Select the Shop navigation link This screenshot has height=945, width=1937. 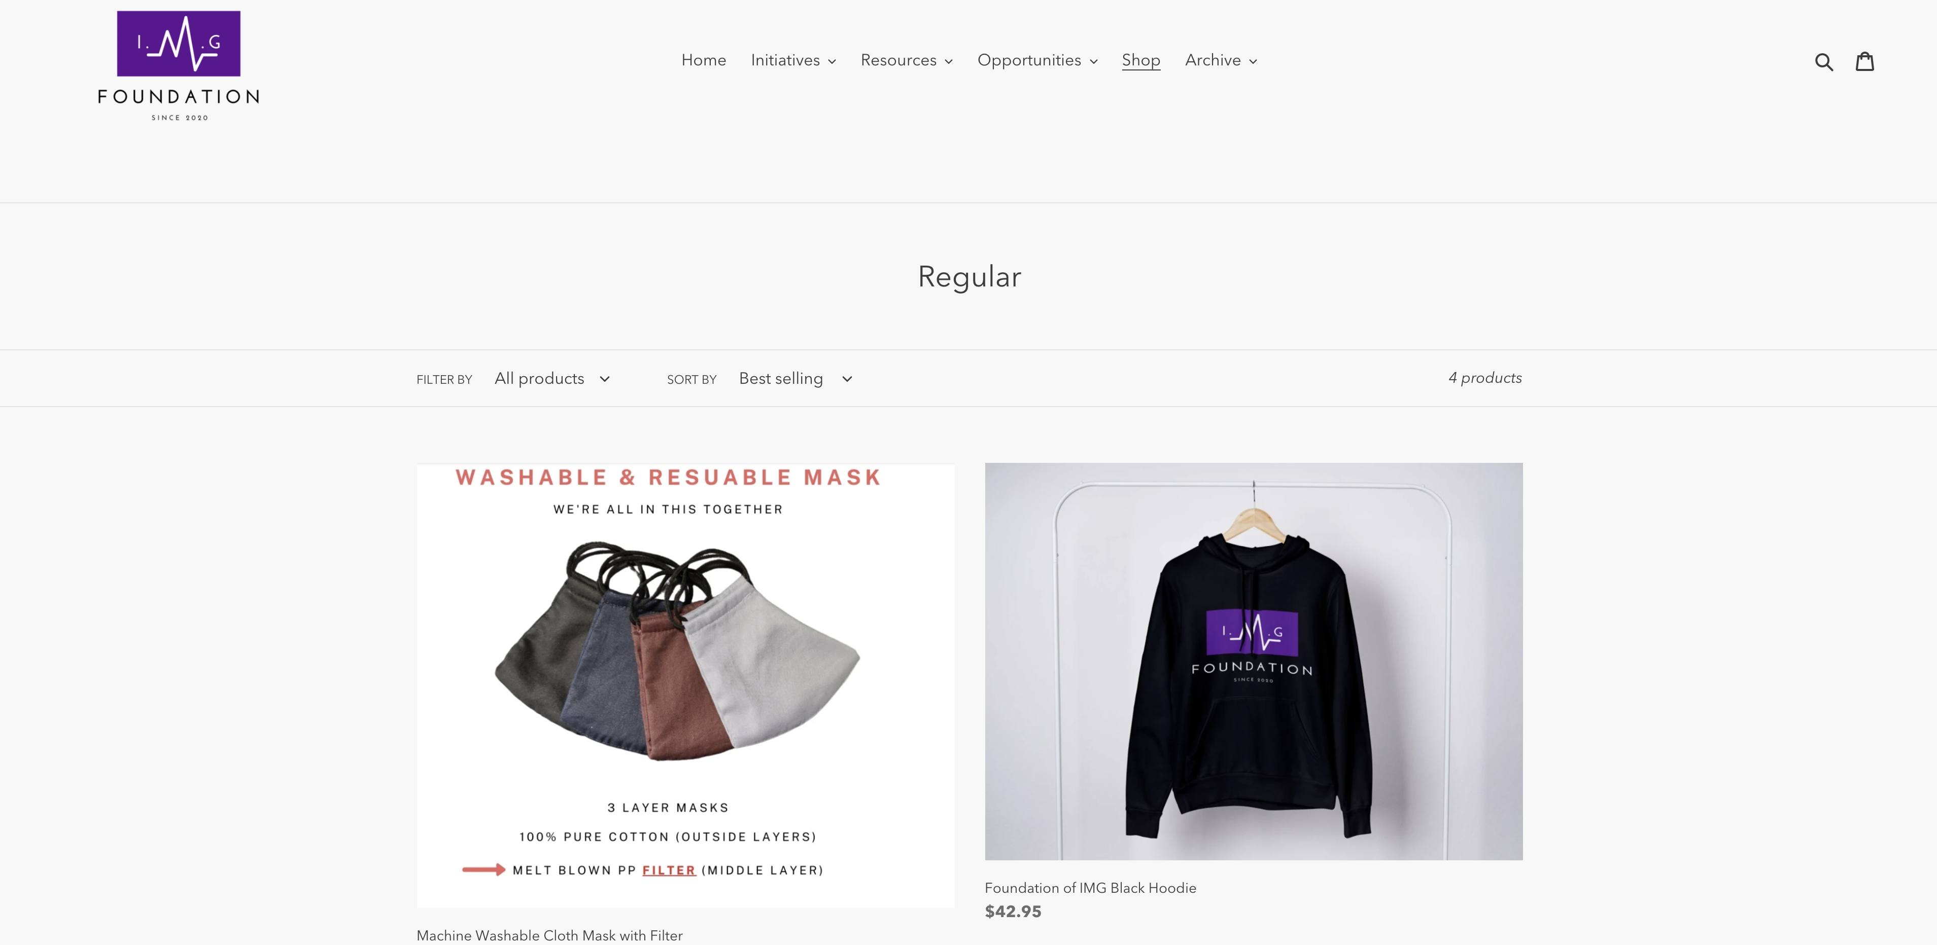tap(1140, 60)
